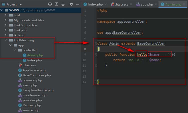Expand the host folder
The image size is (188, 113).
tap(6, 15)
